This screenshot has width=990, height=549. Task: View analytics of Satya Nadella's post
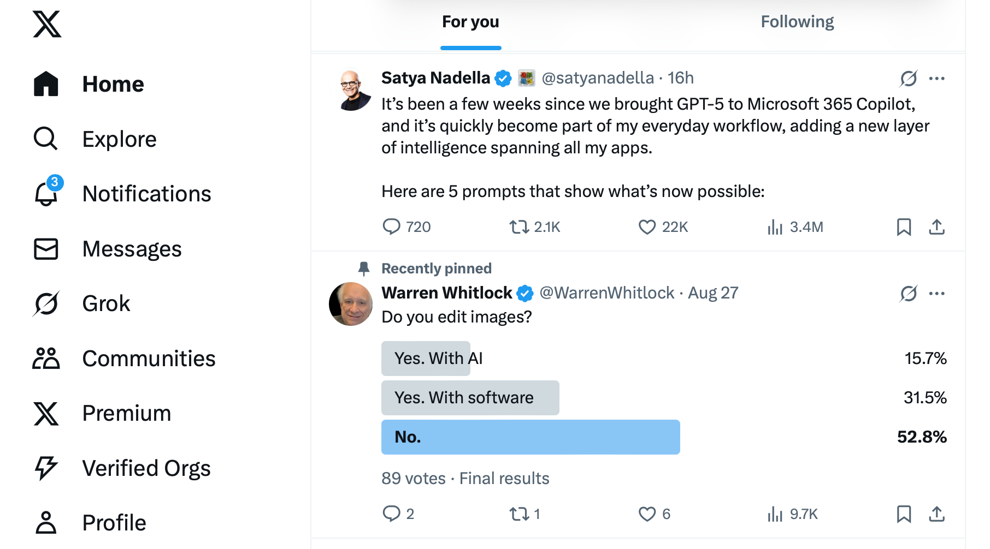click(x=795, y=227)
